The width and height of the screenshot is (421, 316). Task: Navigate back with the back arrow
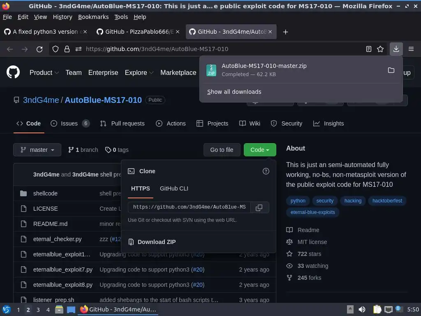point(10,49)
